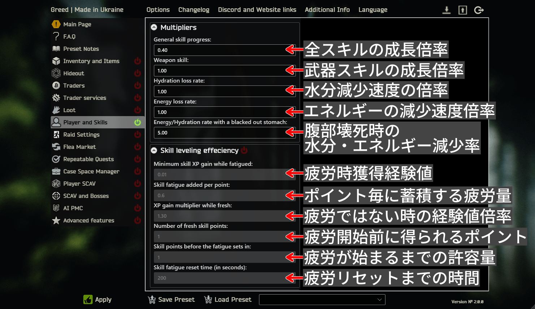Toggle the Player and Skills power switch

tap(138, 122)
